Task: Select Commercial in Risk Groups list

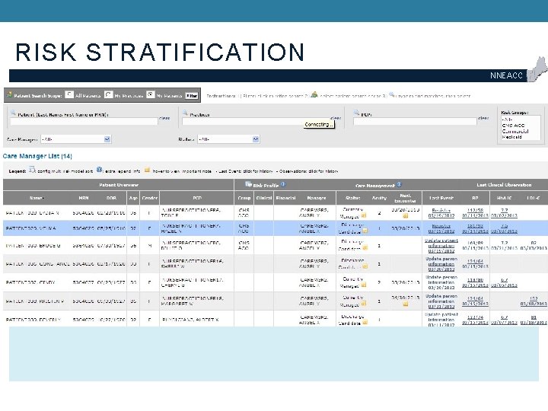Action: (515, 132)
